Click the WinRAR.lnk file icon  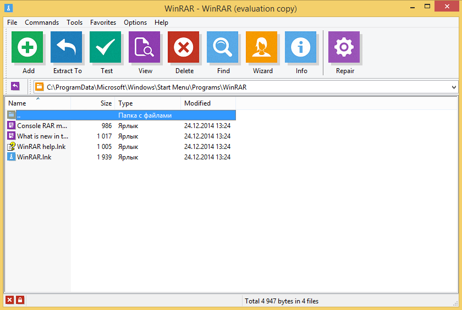pyautogui.click(x=11, y=157)
